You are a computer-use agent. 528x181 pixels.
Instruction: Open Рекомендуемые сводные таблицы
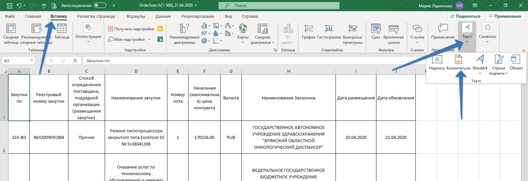[x=36, y=34]
